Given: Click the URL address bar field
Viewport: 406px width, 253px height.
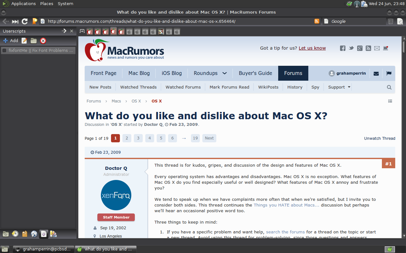Looking at the screenshot, I should point(180,22).
